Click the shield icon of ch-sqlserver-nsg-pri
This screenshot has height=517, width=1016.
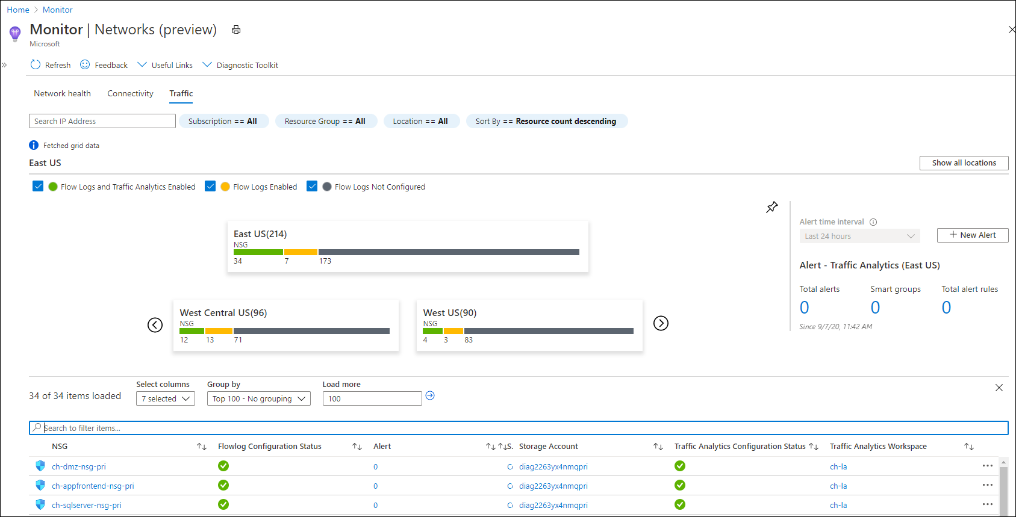pyautogui.click(x=40, y=504)
